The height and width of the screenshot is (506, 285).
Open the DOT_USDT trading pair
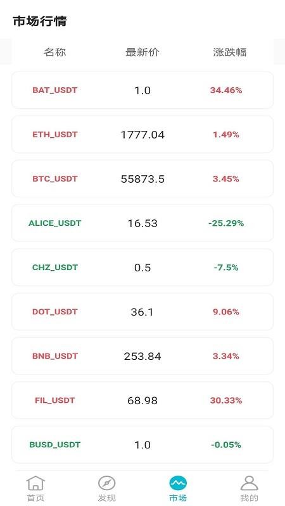[x=142, y=312]
